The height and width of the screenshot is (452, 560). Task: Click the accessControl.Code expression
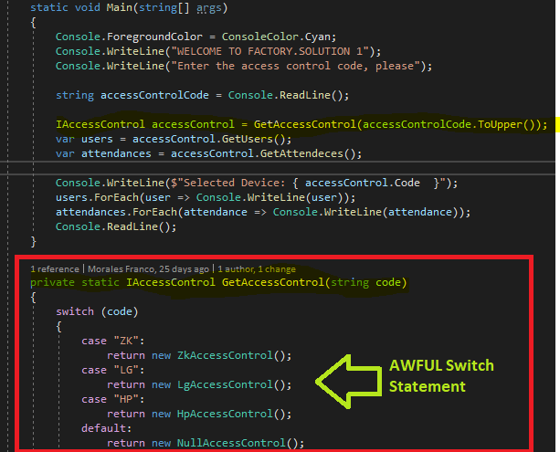tap(362, 183)
